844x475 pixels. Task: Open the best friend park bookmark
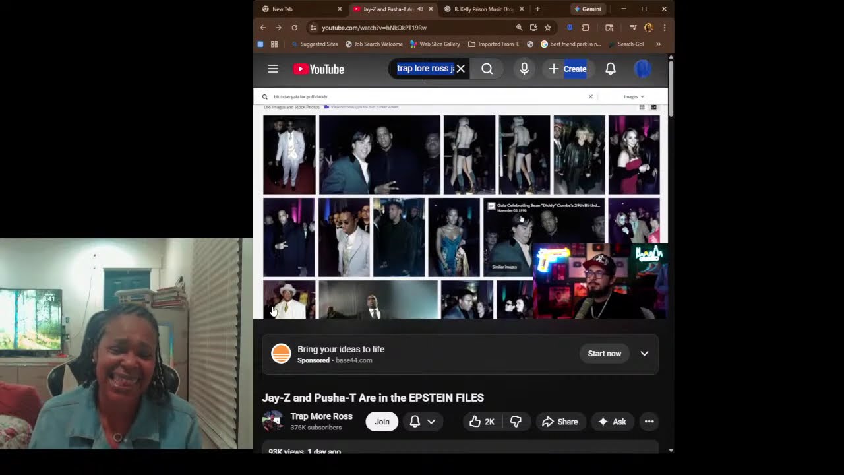(571, 44)
